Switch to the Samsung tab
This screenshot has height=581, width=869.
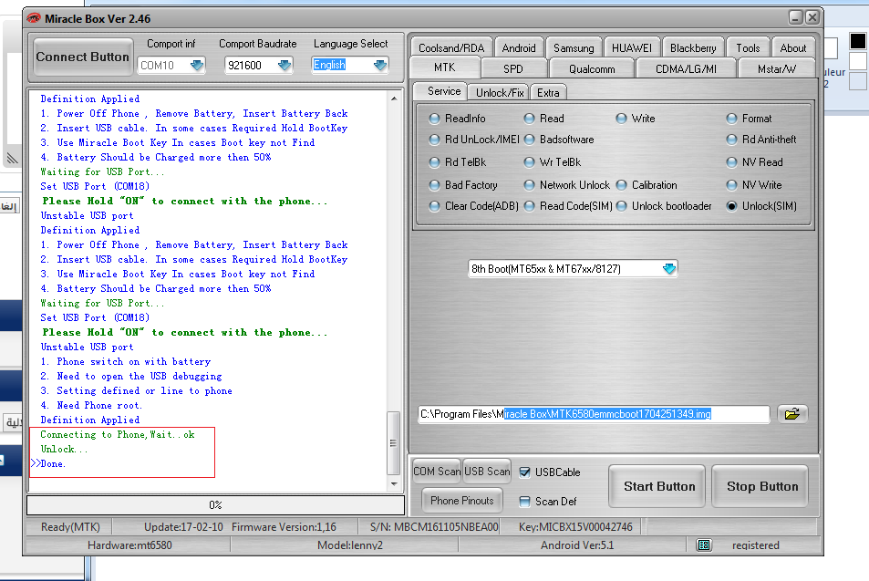coord(574,47)
